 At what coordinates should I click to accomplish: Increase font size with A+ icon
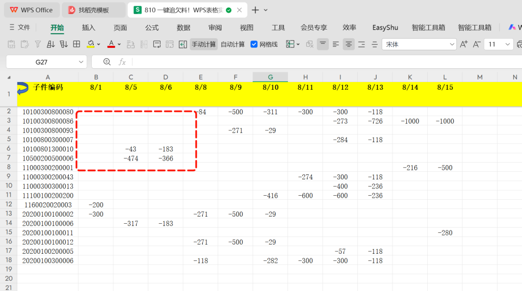click(464, 44)
